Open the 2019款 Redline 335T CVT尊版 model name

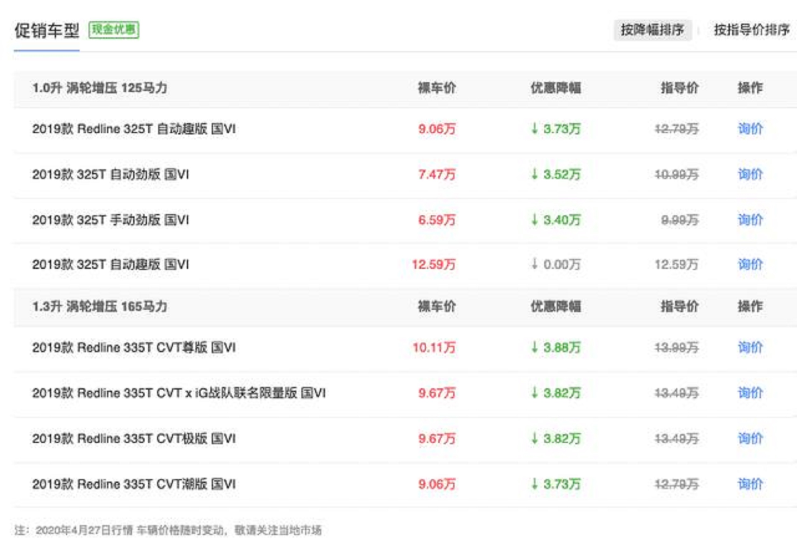coord(134,347)
